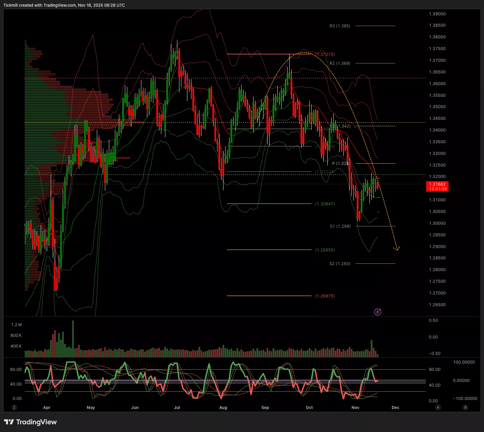Select the R2 (1.369) pivot label
The height and width of the screenshot is (432, 484).
point(340,63)
